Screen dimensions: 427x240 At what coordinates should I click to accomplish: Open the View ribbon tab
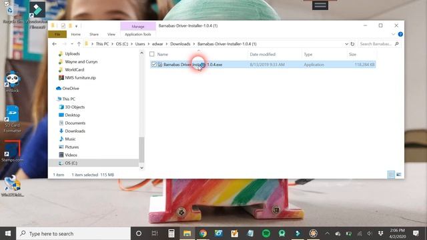coord(111,34)
